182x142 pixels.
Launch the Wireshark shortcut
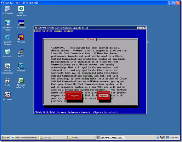pos(21,67)
